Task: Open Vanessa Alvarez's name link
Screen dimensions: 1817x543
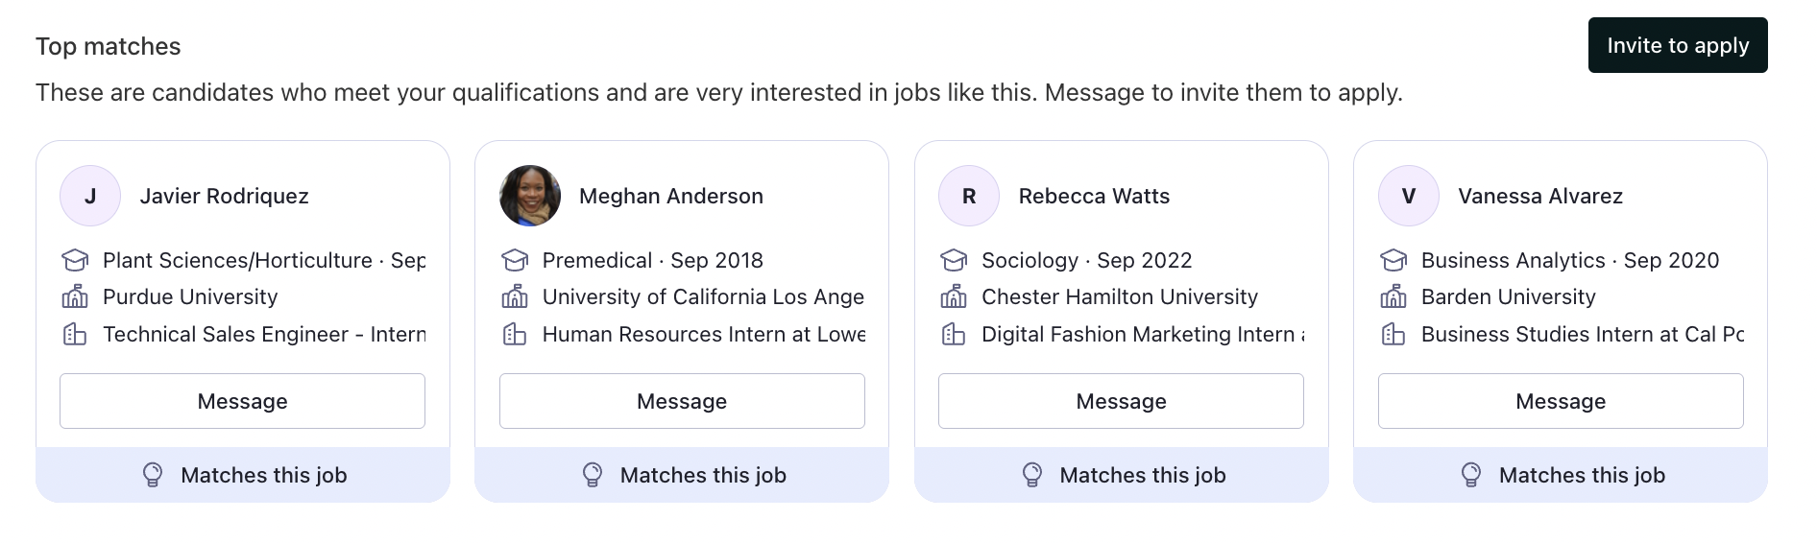Action: [x=1540, y=196]
